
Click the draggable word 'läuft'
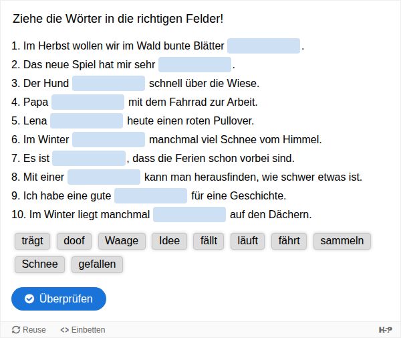click(247, 241)
